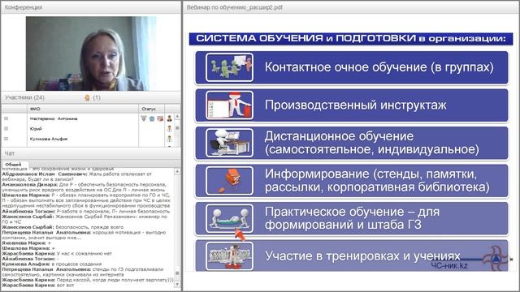
Task: Click the presenter avatar in Нестеренко Антонина's row
Action: [x=170, y=118]
